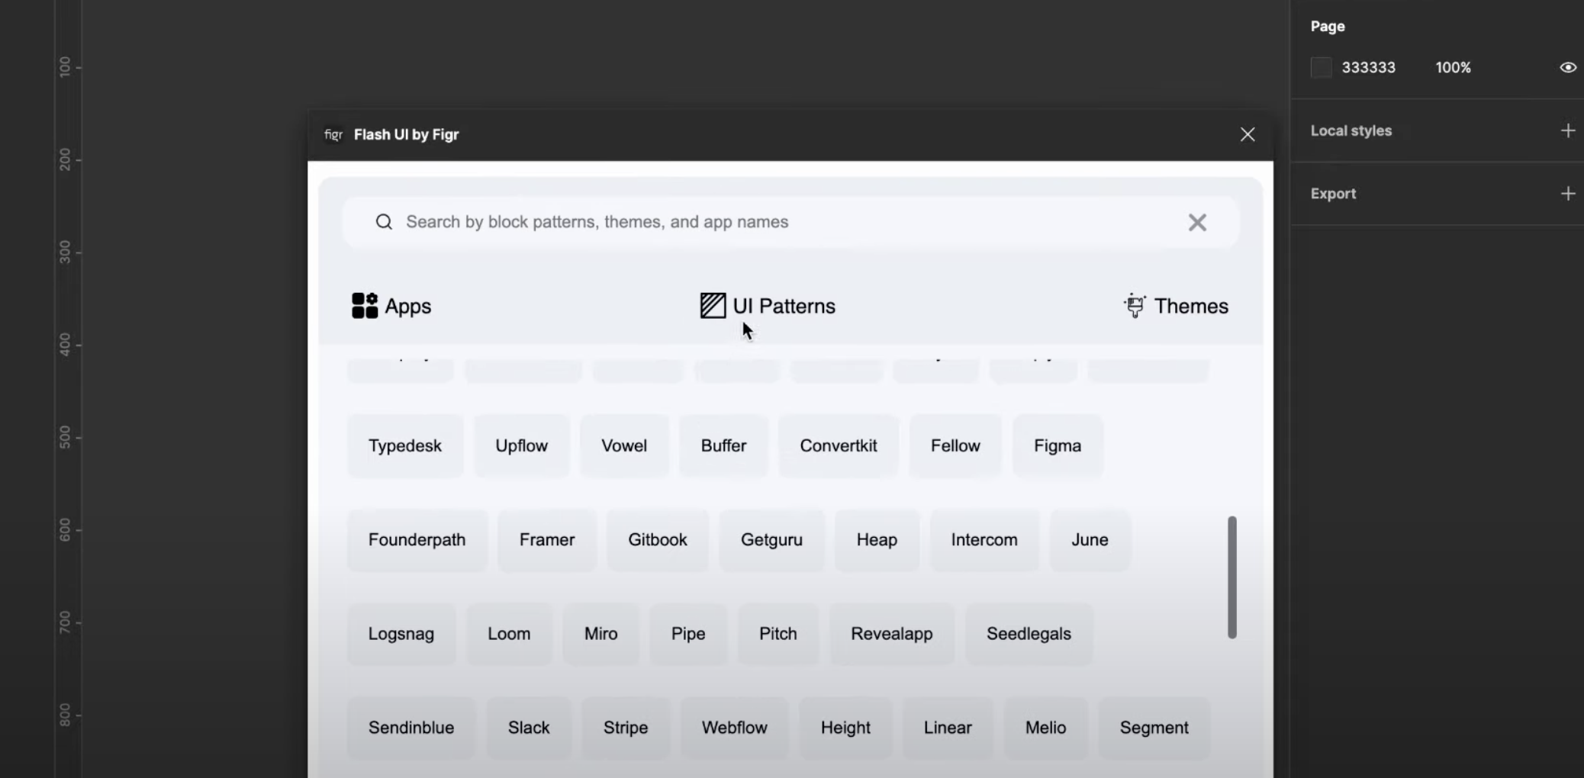
Task: Click the Apps grid icon
Action: pyautogui.click(x=365, y=306)
